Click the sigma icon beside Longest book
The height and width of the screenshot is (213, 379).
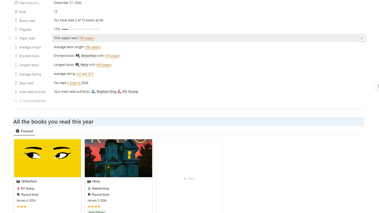coord(16,65)
